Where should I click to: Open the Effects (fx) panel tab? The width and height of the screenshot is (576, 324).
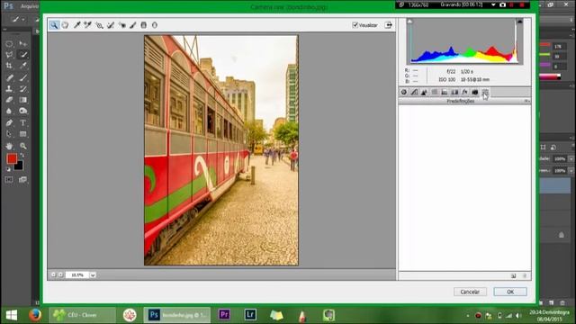point(464,92)
